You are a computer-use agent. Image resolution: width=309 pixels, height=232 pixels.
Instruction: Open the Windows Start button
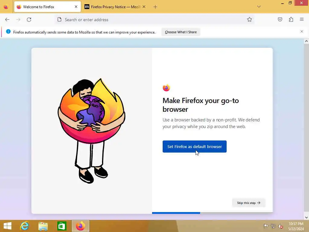(x=8, y=226)
